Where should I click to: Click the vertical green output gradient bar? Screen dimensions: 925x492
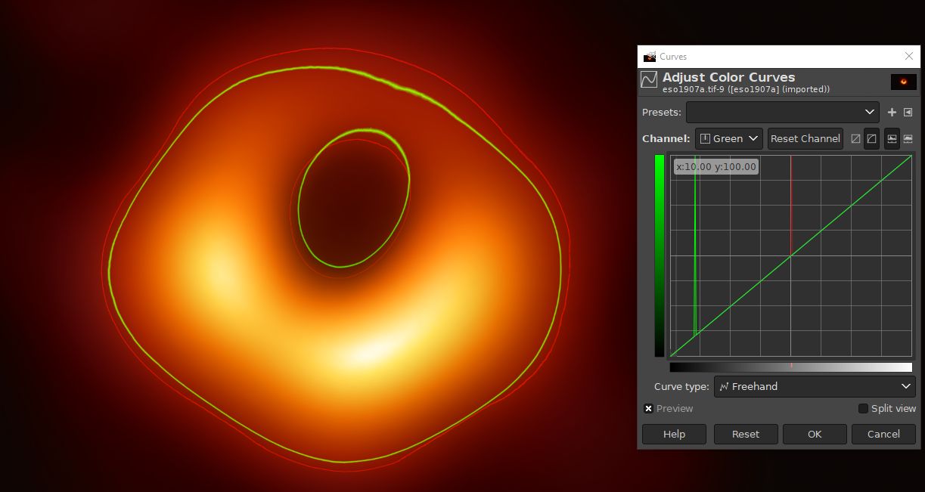point(660,256)
